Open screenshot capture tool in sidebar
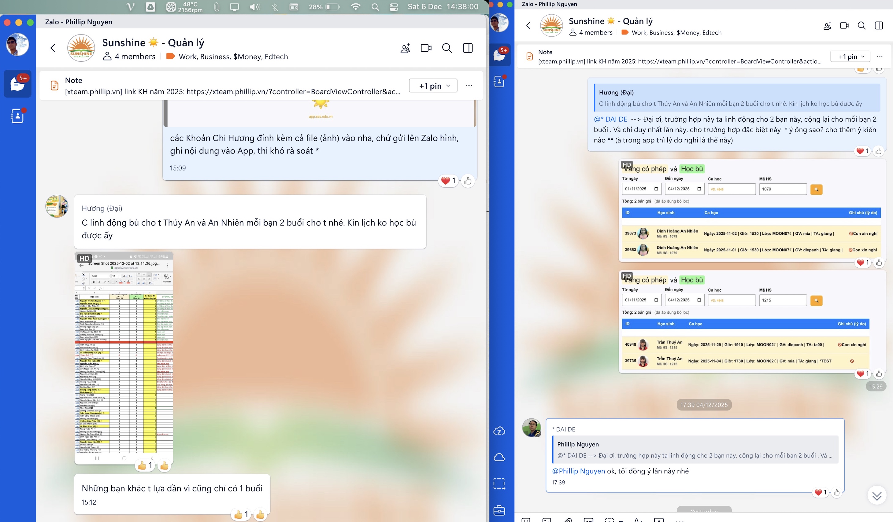 coord(499,483)
